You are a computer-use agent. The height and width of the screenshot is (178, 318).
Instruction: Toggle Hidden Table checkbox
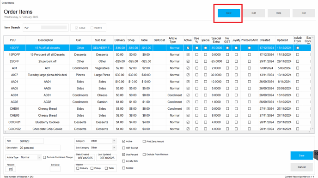tap(106, 168)
